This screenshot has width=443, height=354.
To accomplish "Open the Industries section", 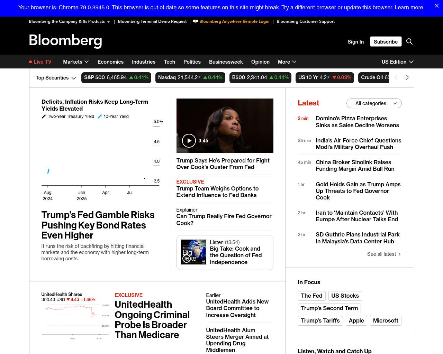I will point(144,62).
